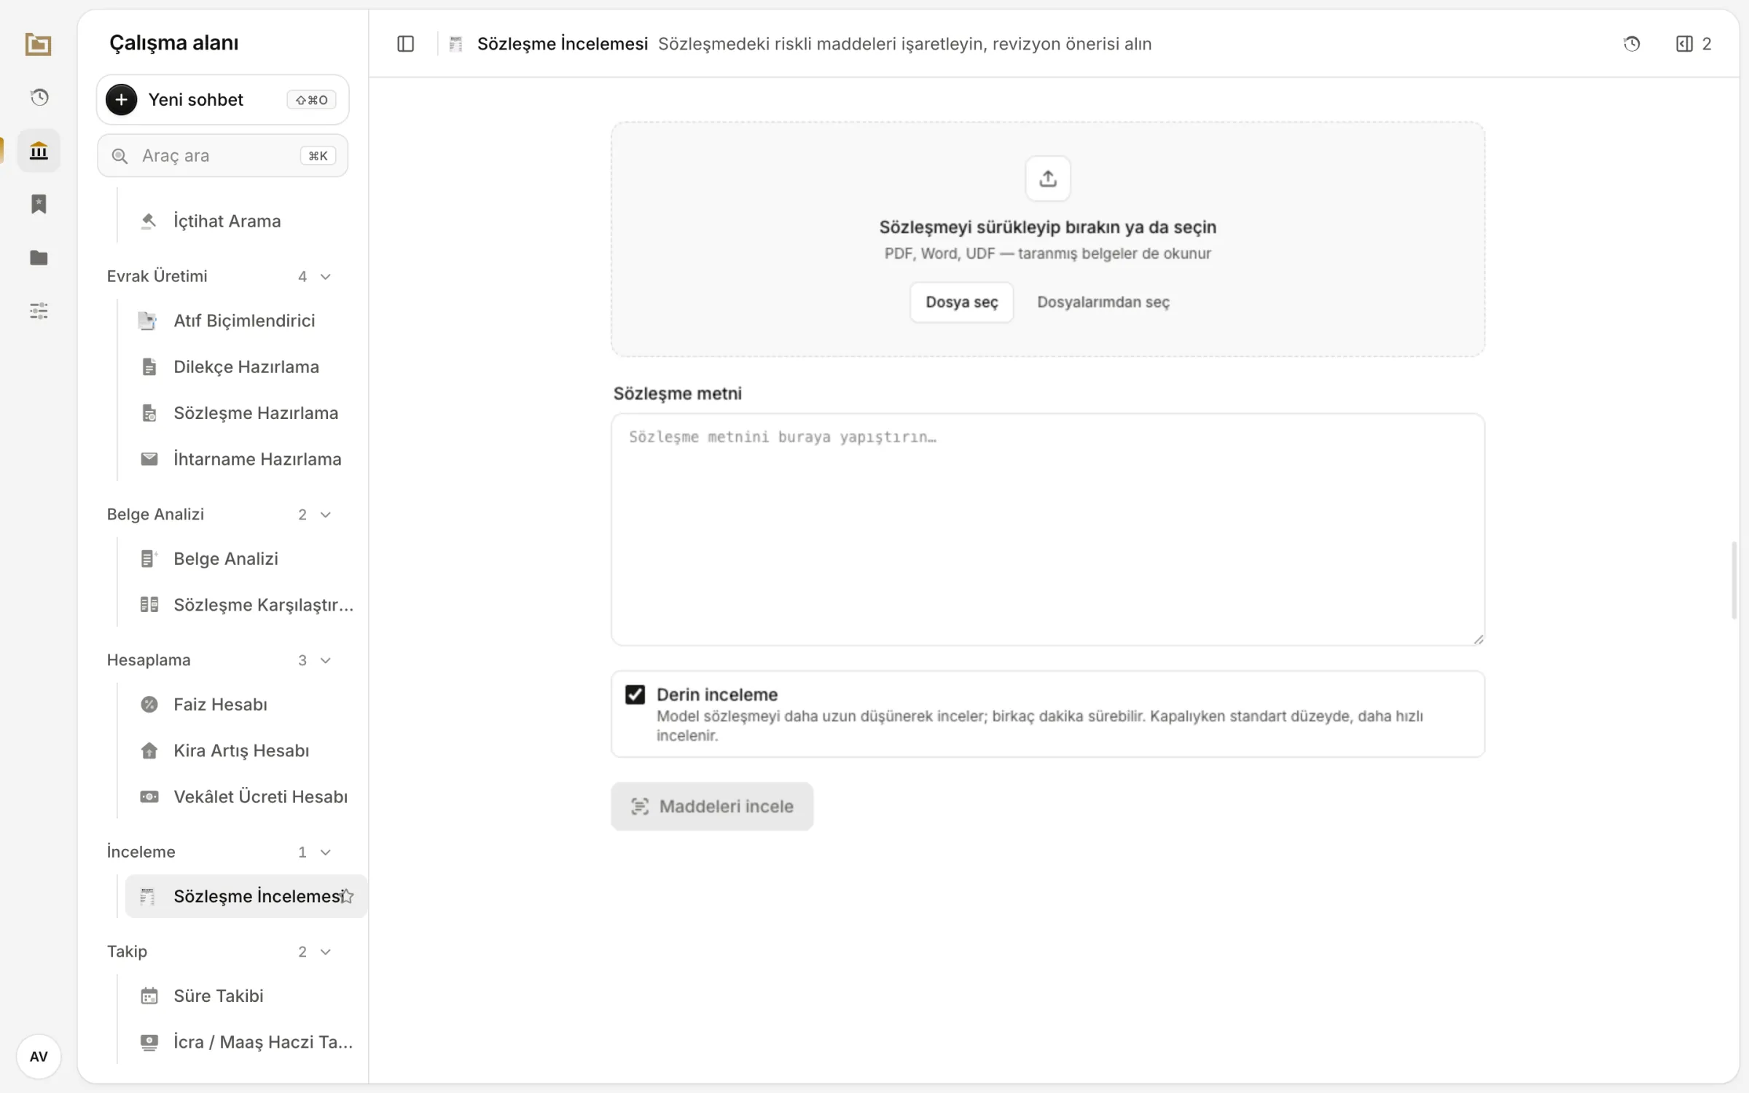Image resolution: width=1749 pixels, height=1093 pixels.
Task: Click the plus icon of Yeni sohbet
Action: coord(122,100)
